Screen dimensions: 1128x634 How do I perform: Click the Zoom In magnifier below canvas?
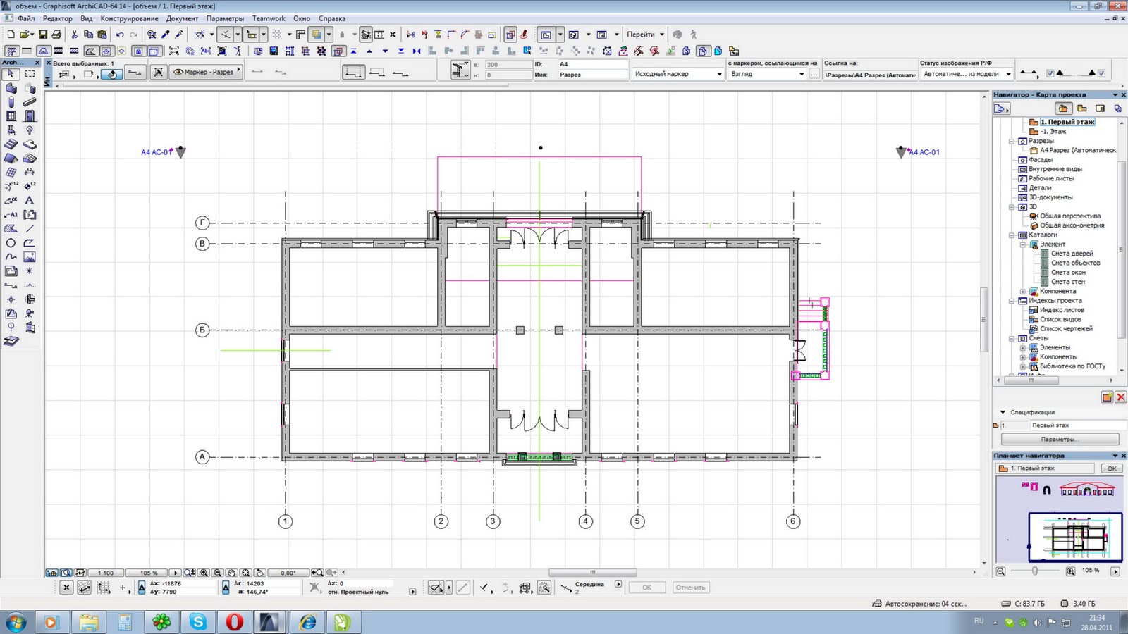click(x=204, y=573)
